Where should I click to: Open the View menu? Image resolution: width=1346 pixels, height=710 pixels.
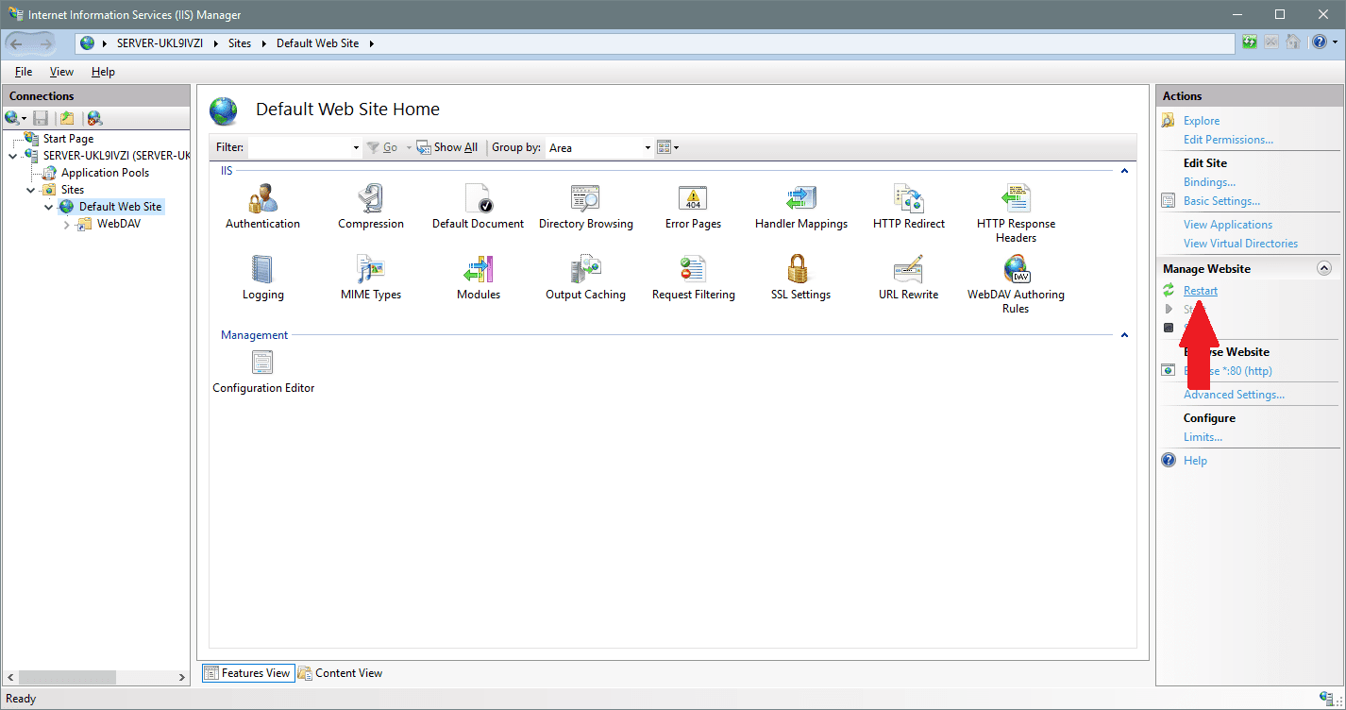(60, 71)
